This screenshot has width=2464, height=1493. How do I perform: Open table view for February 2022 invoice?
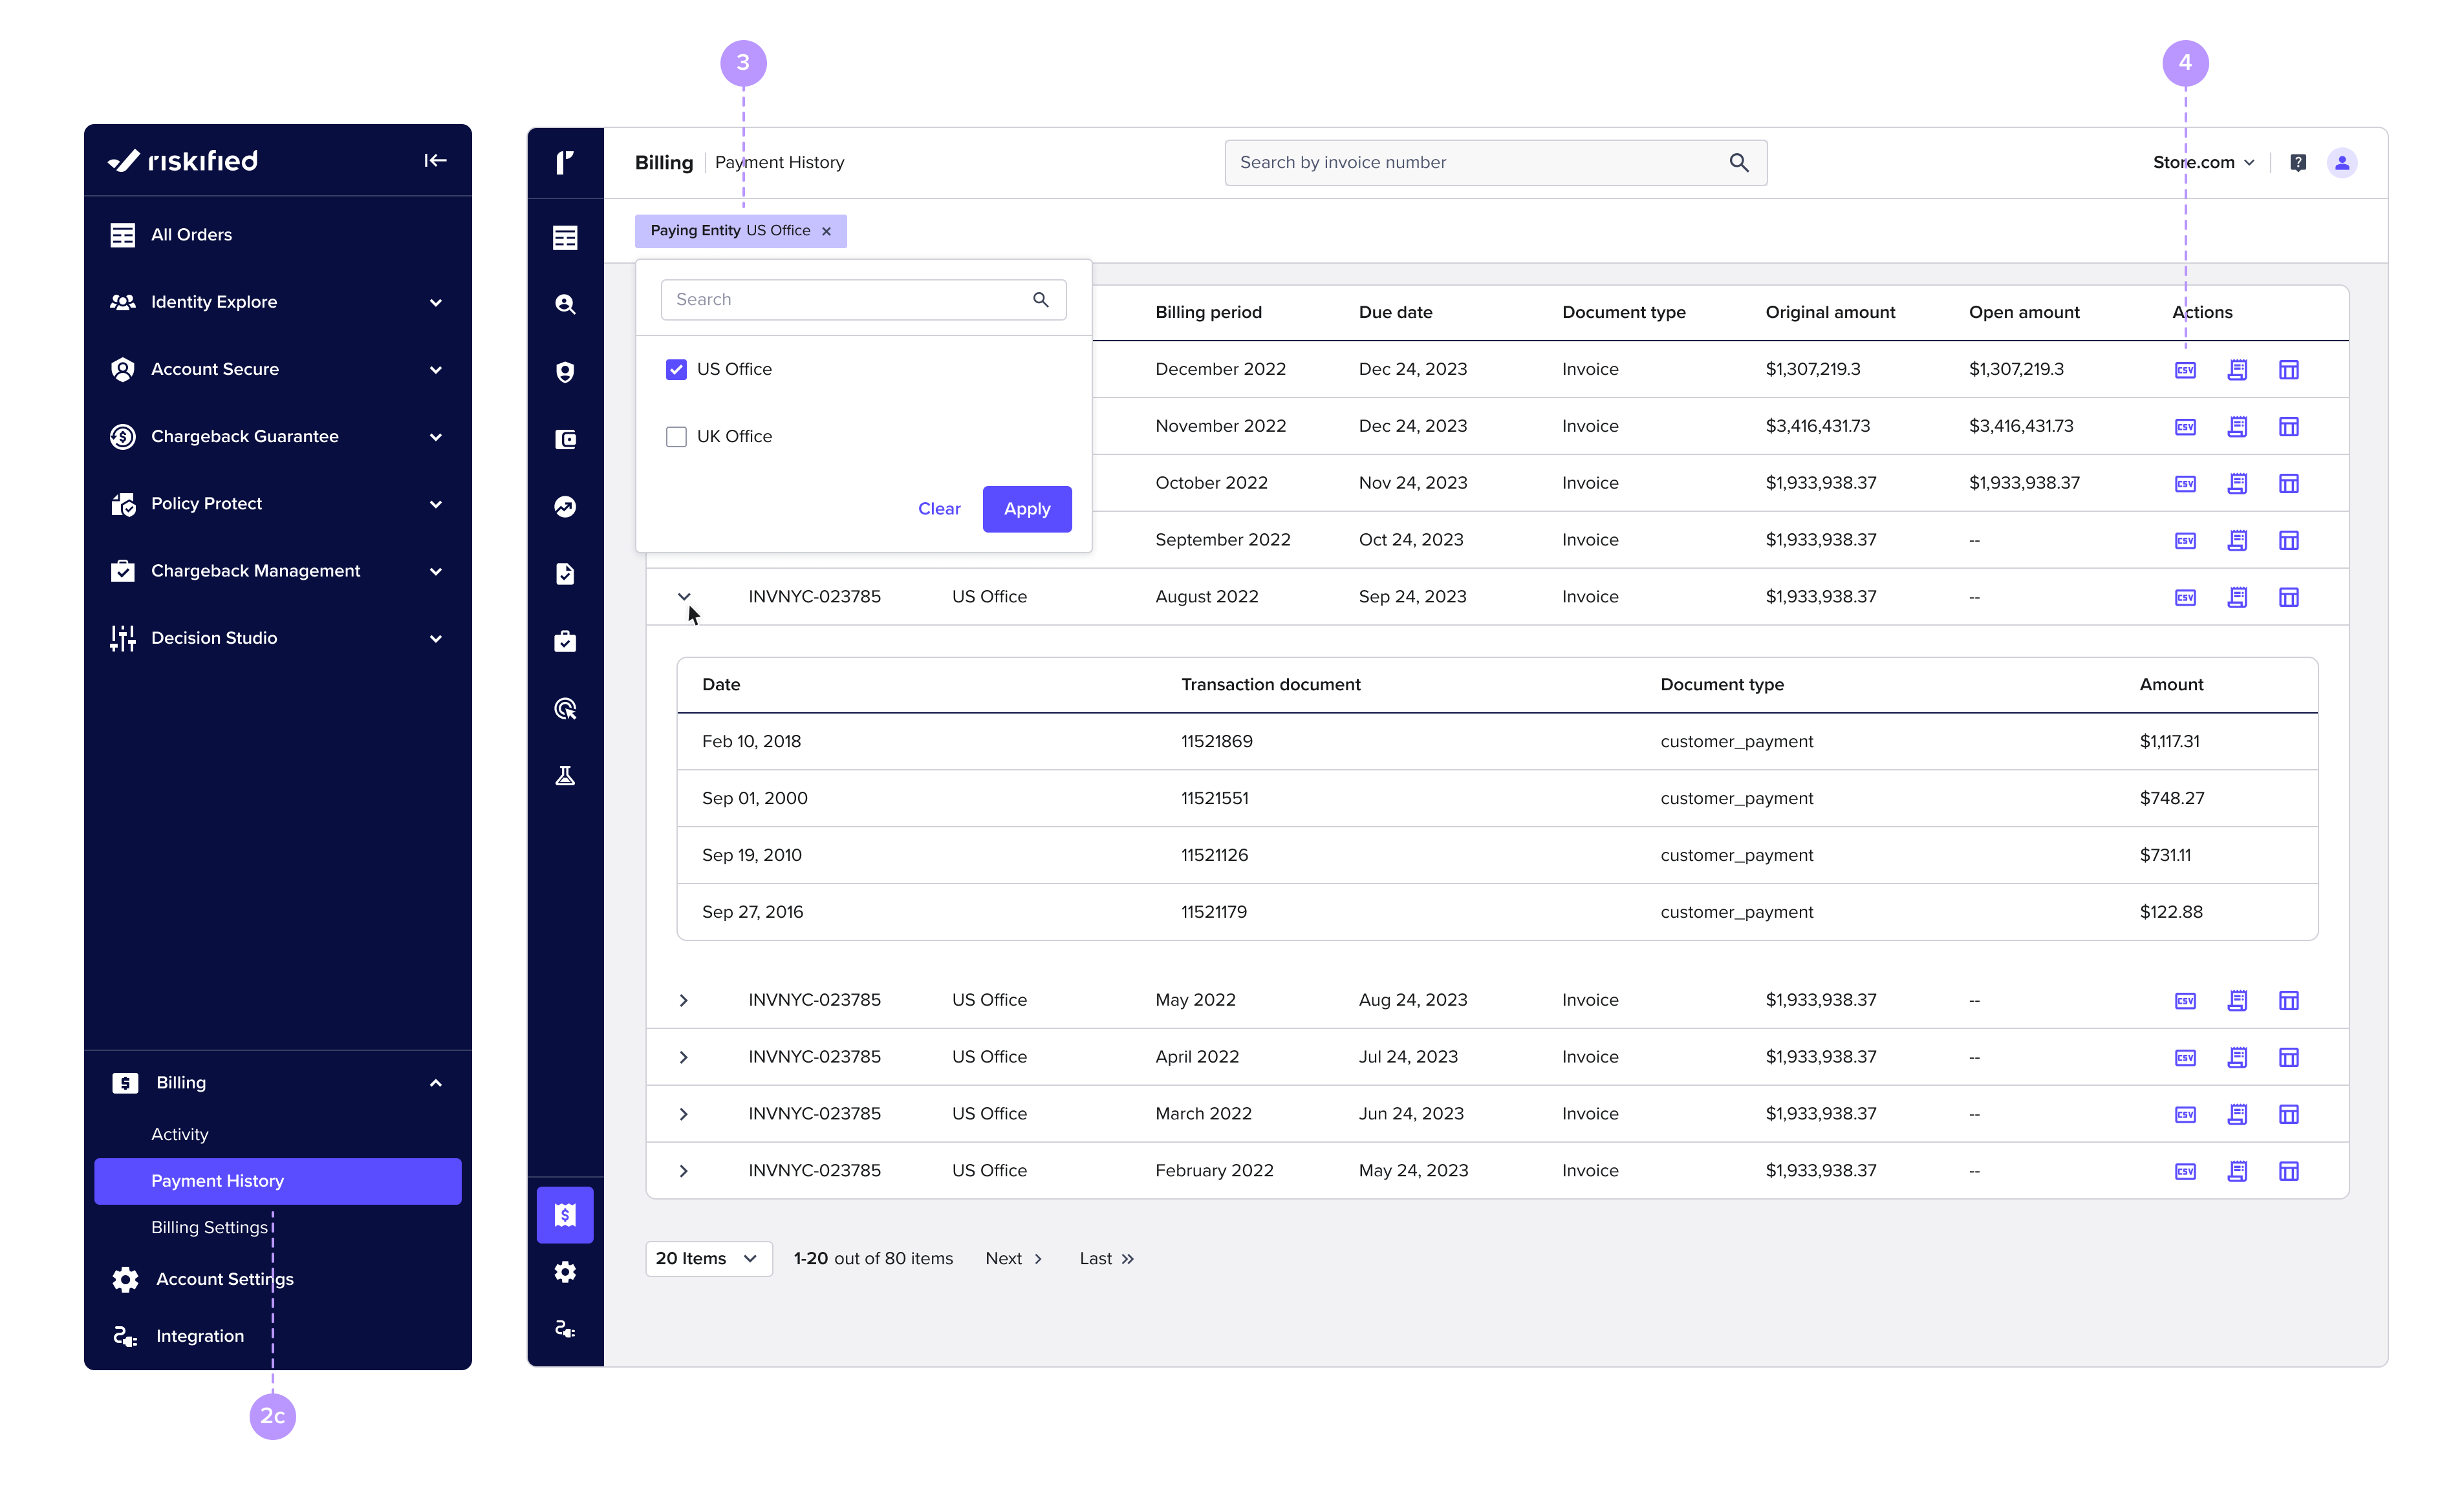click(2288, 1171)
